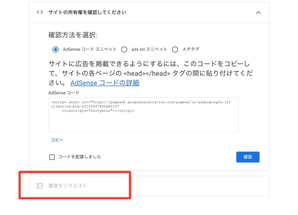The image size is (298, 215).
Task: Tick the コードを配置しました checkbox
Action: pyautogui.click(x=52, y=157)
